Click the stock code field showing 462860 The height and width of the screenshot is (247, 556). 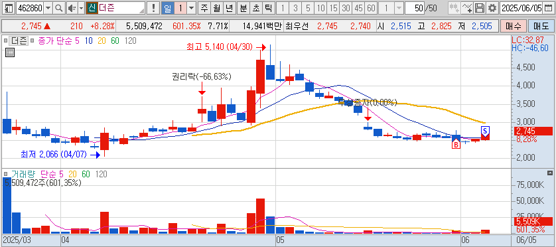click(x=30, y=8)
